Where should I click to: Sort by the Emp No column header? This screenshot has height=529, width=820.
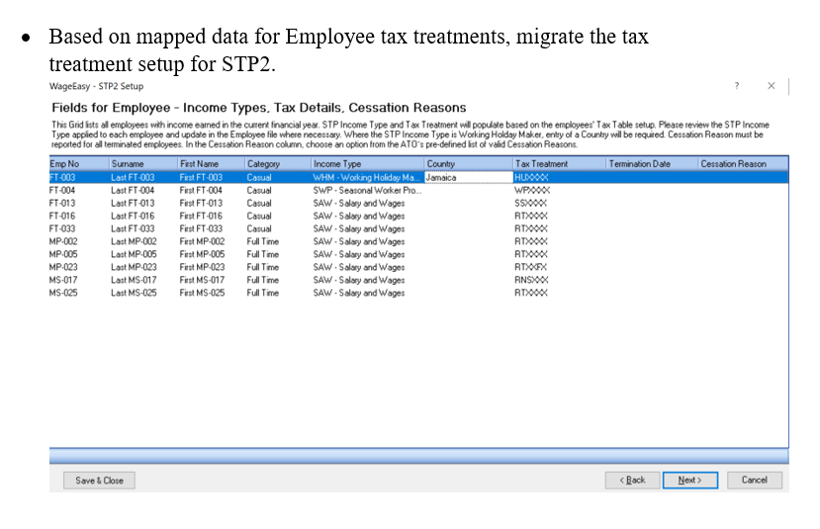tap(79, 163)
